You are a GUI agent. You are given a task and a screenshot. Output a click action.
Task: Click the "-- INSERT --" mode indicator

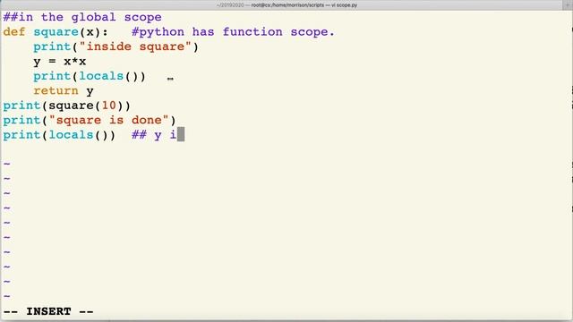coord(48,311)
